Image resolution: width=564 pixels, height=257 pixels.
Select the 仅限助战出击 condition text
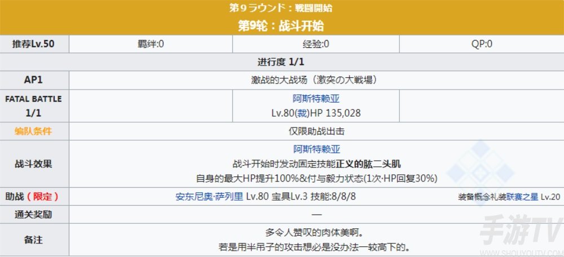point(316,131)
